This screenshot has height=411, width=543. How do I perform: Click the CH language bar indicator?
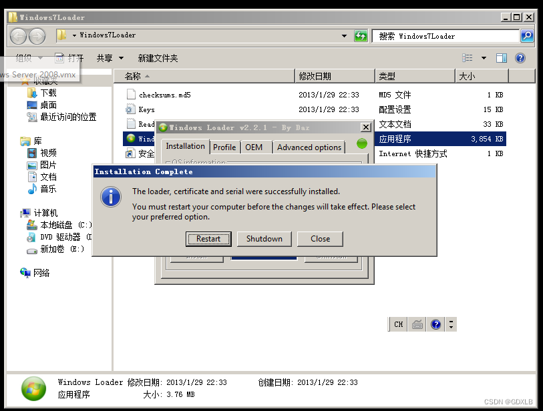pyautogui.click(x=398, y=324)
